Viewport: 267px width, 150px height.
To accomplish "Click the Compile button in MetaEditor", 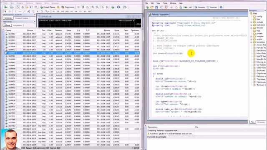I will click(x=200, y=7).
